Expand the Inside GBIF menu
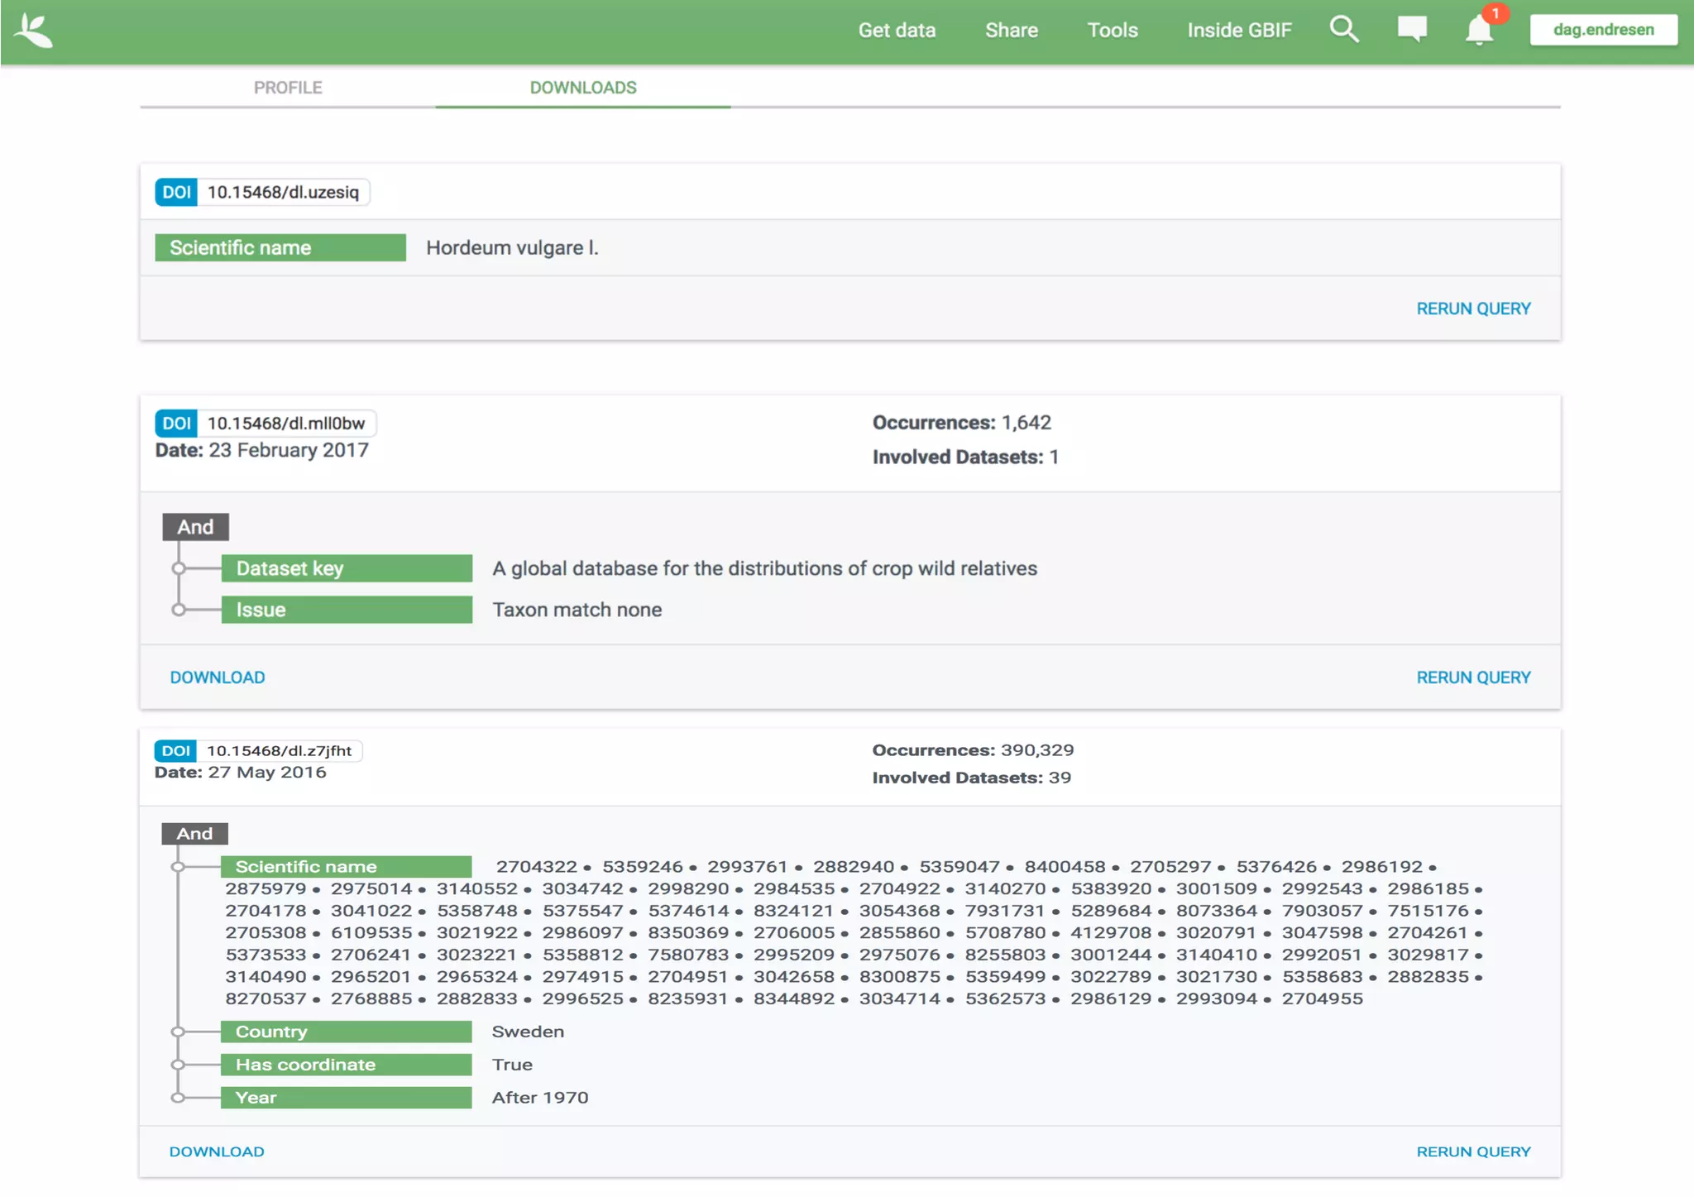This screenshot has height=1197, width=1694. click(1238, 31)
